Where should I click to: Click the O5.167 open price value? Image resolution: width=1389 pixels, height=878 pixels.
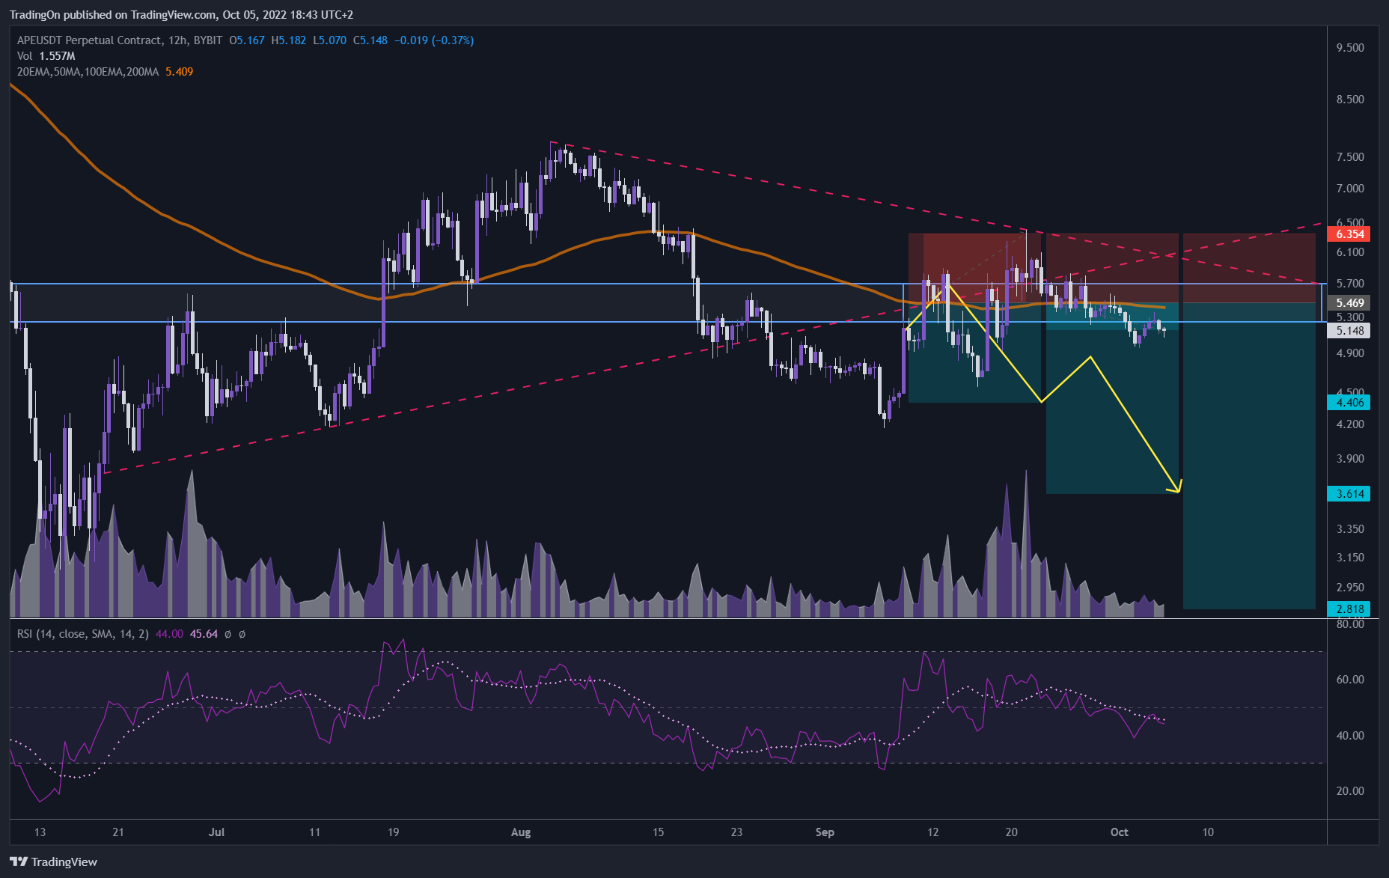click(247, 40)
